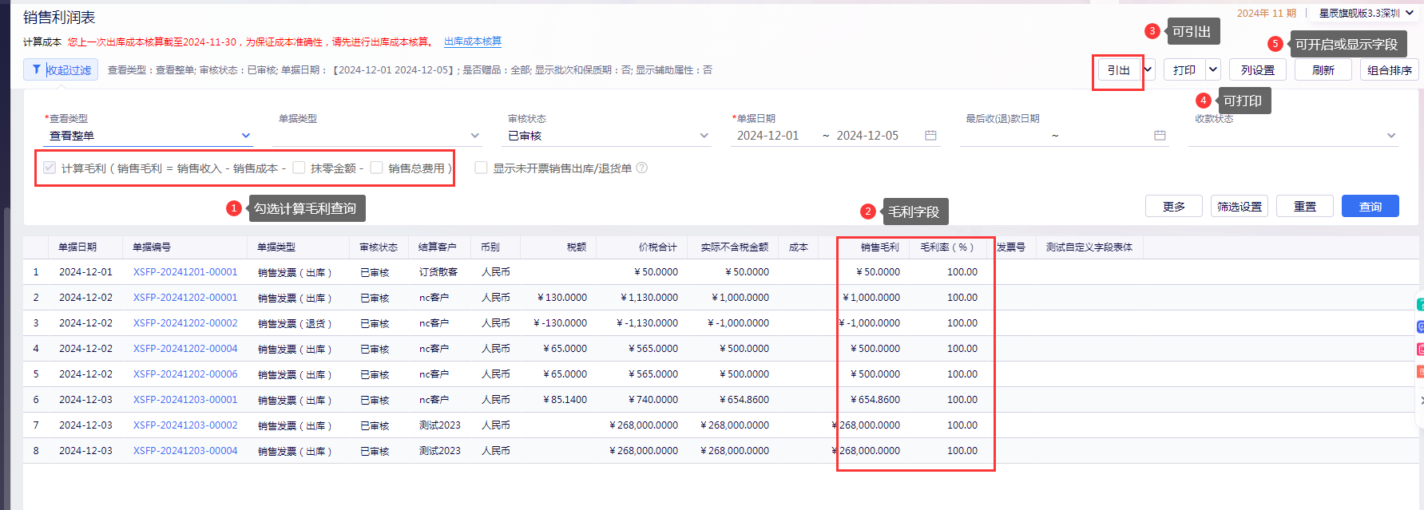The image size is (1424, 510).
Task: Click the 成本 column header
Action: 799,247
